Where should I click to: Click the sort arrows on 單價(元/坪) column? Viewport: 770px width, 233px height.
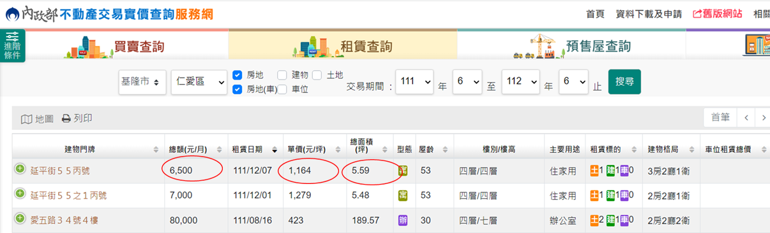[338, 150]
